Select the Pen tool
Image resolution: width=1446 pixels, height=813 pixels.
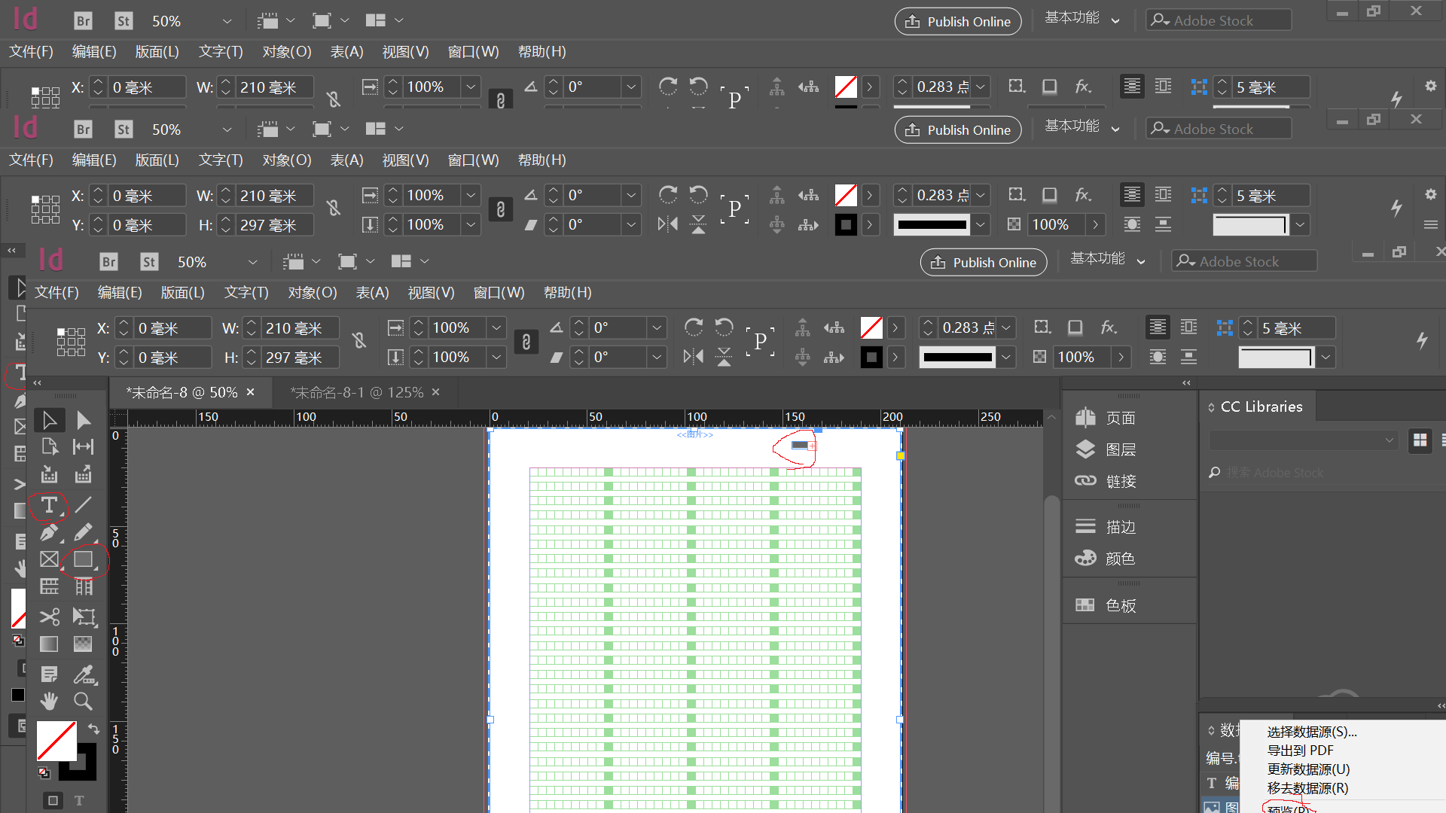click(x=49, y=532)
